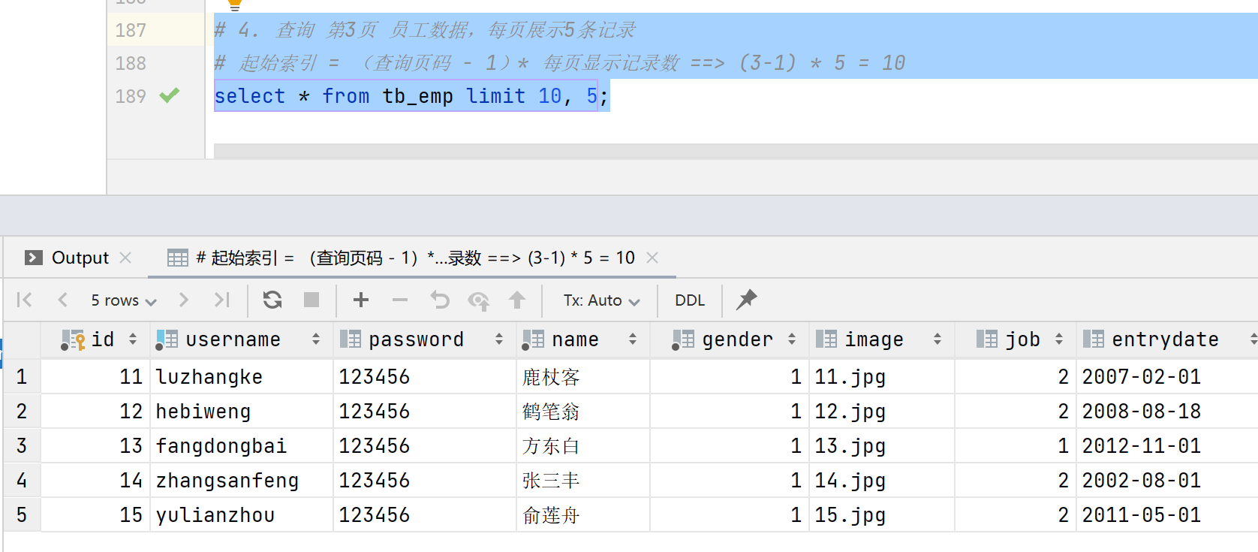Click the fangdongbai username cell
The image size is (1258, 552).
pos(242,445)
